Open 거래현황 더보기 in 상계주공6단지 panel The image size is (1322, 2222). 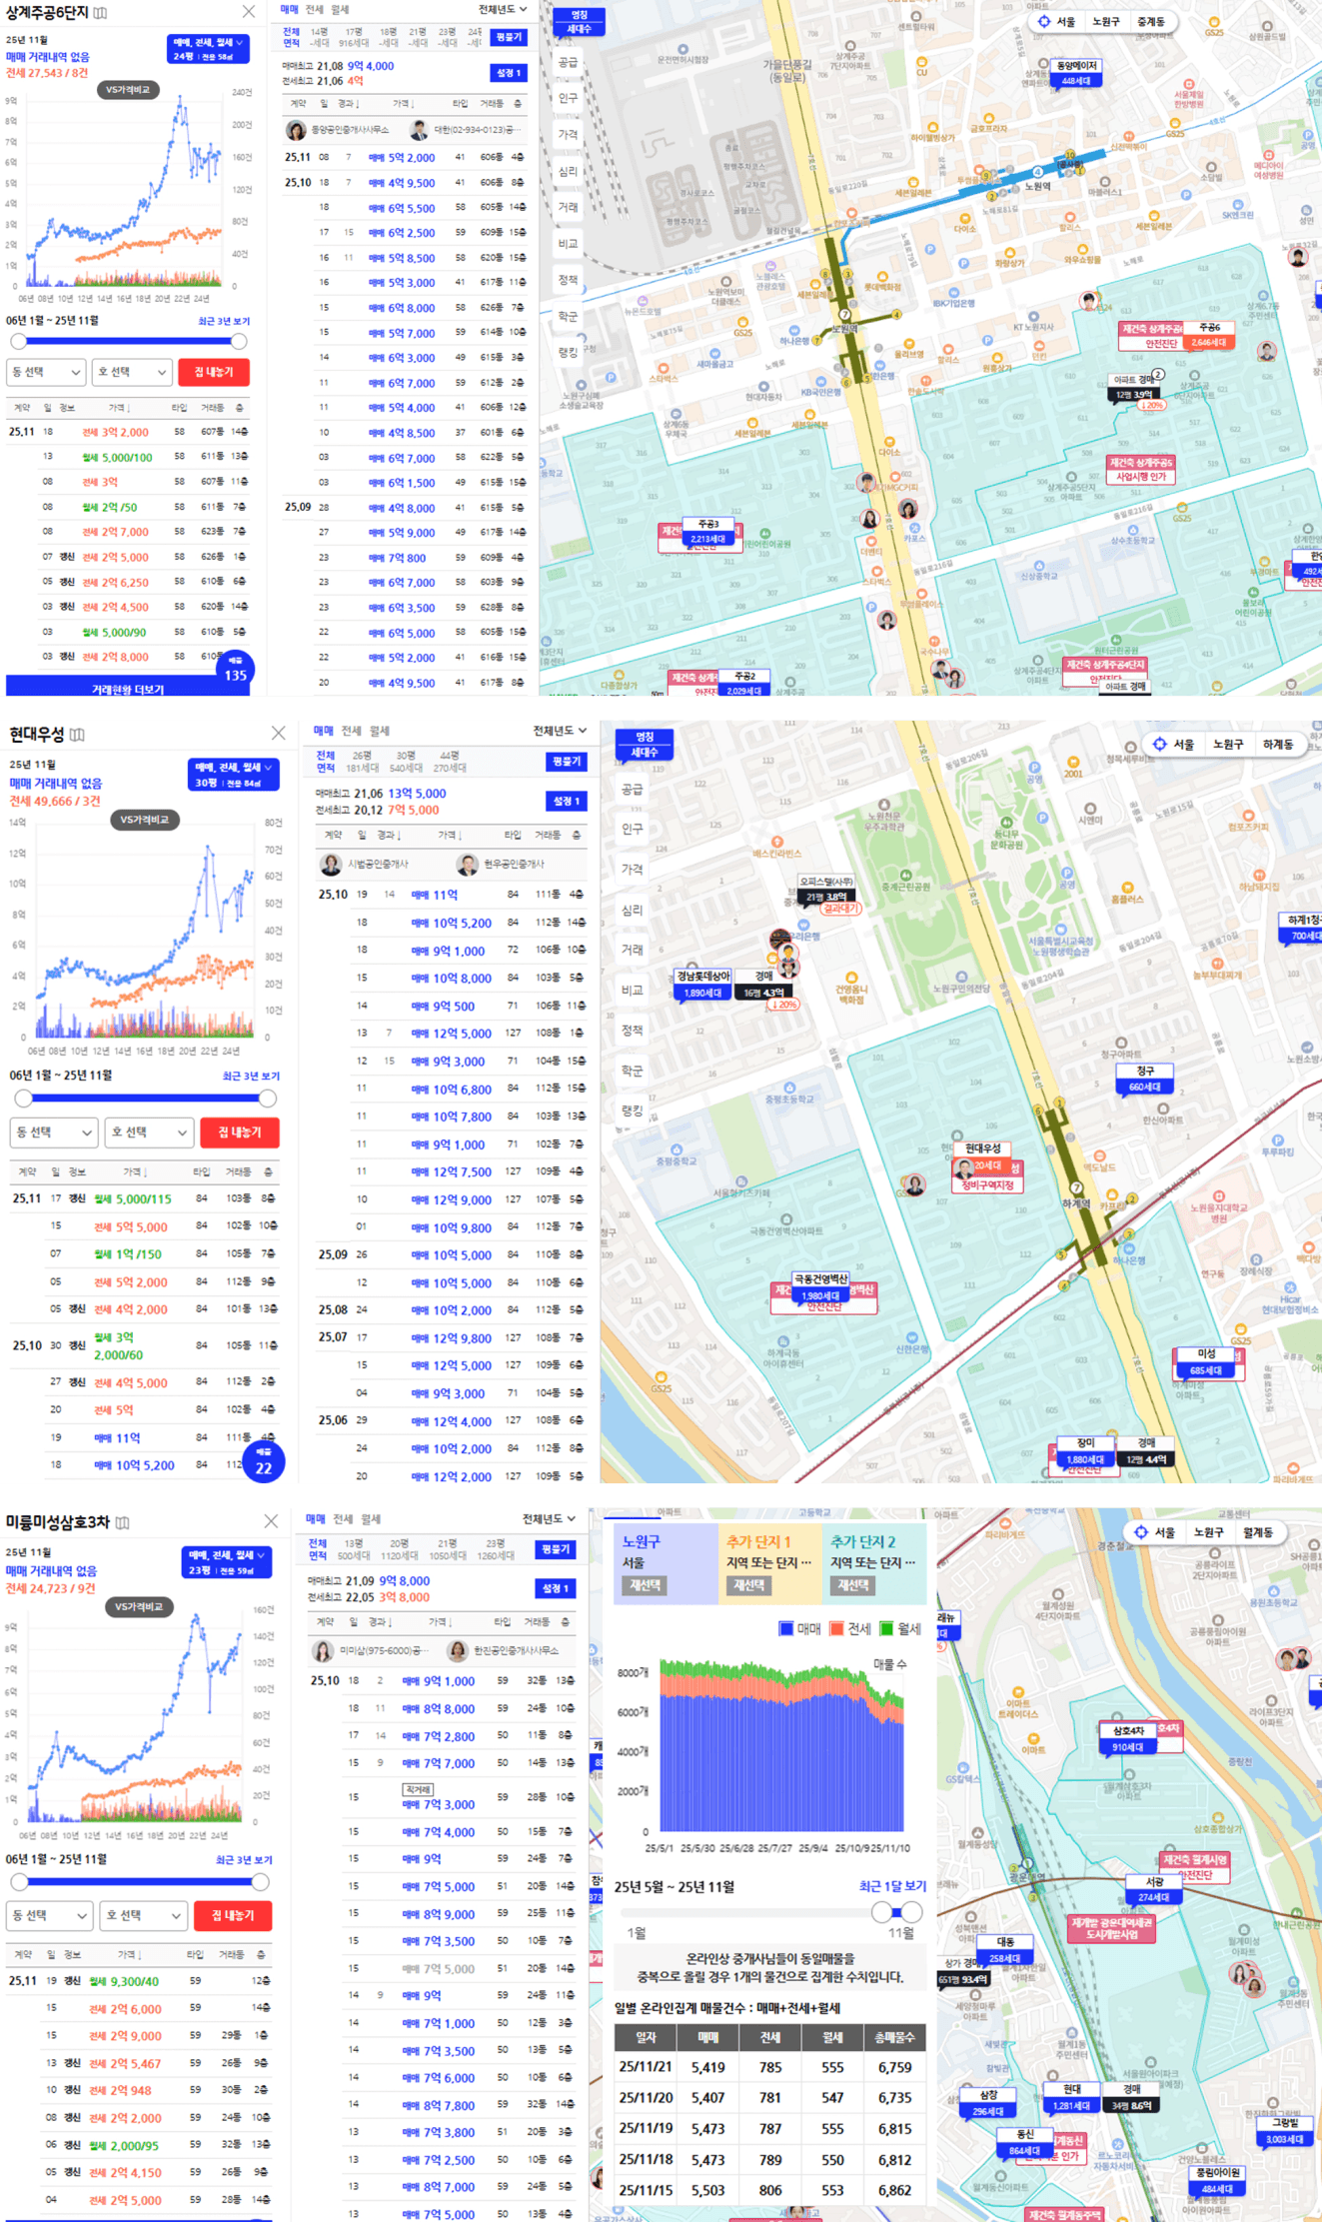pos(127,688)
